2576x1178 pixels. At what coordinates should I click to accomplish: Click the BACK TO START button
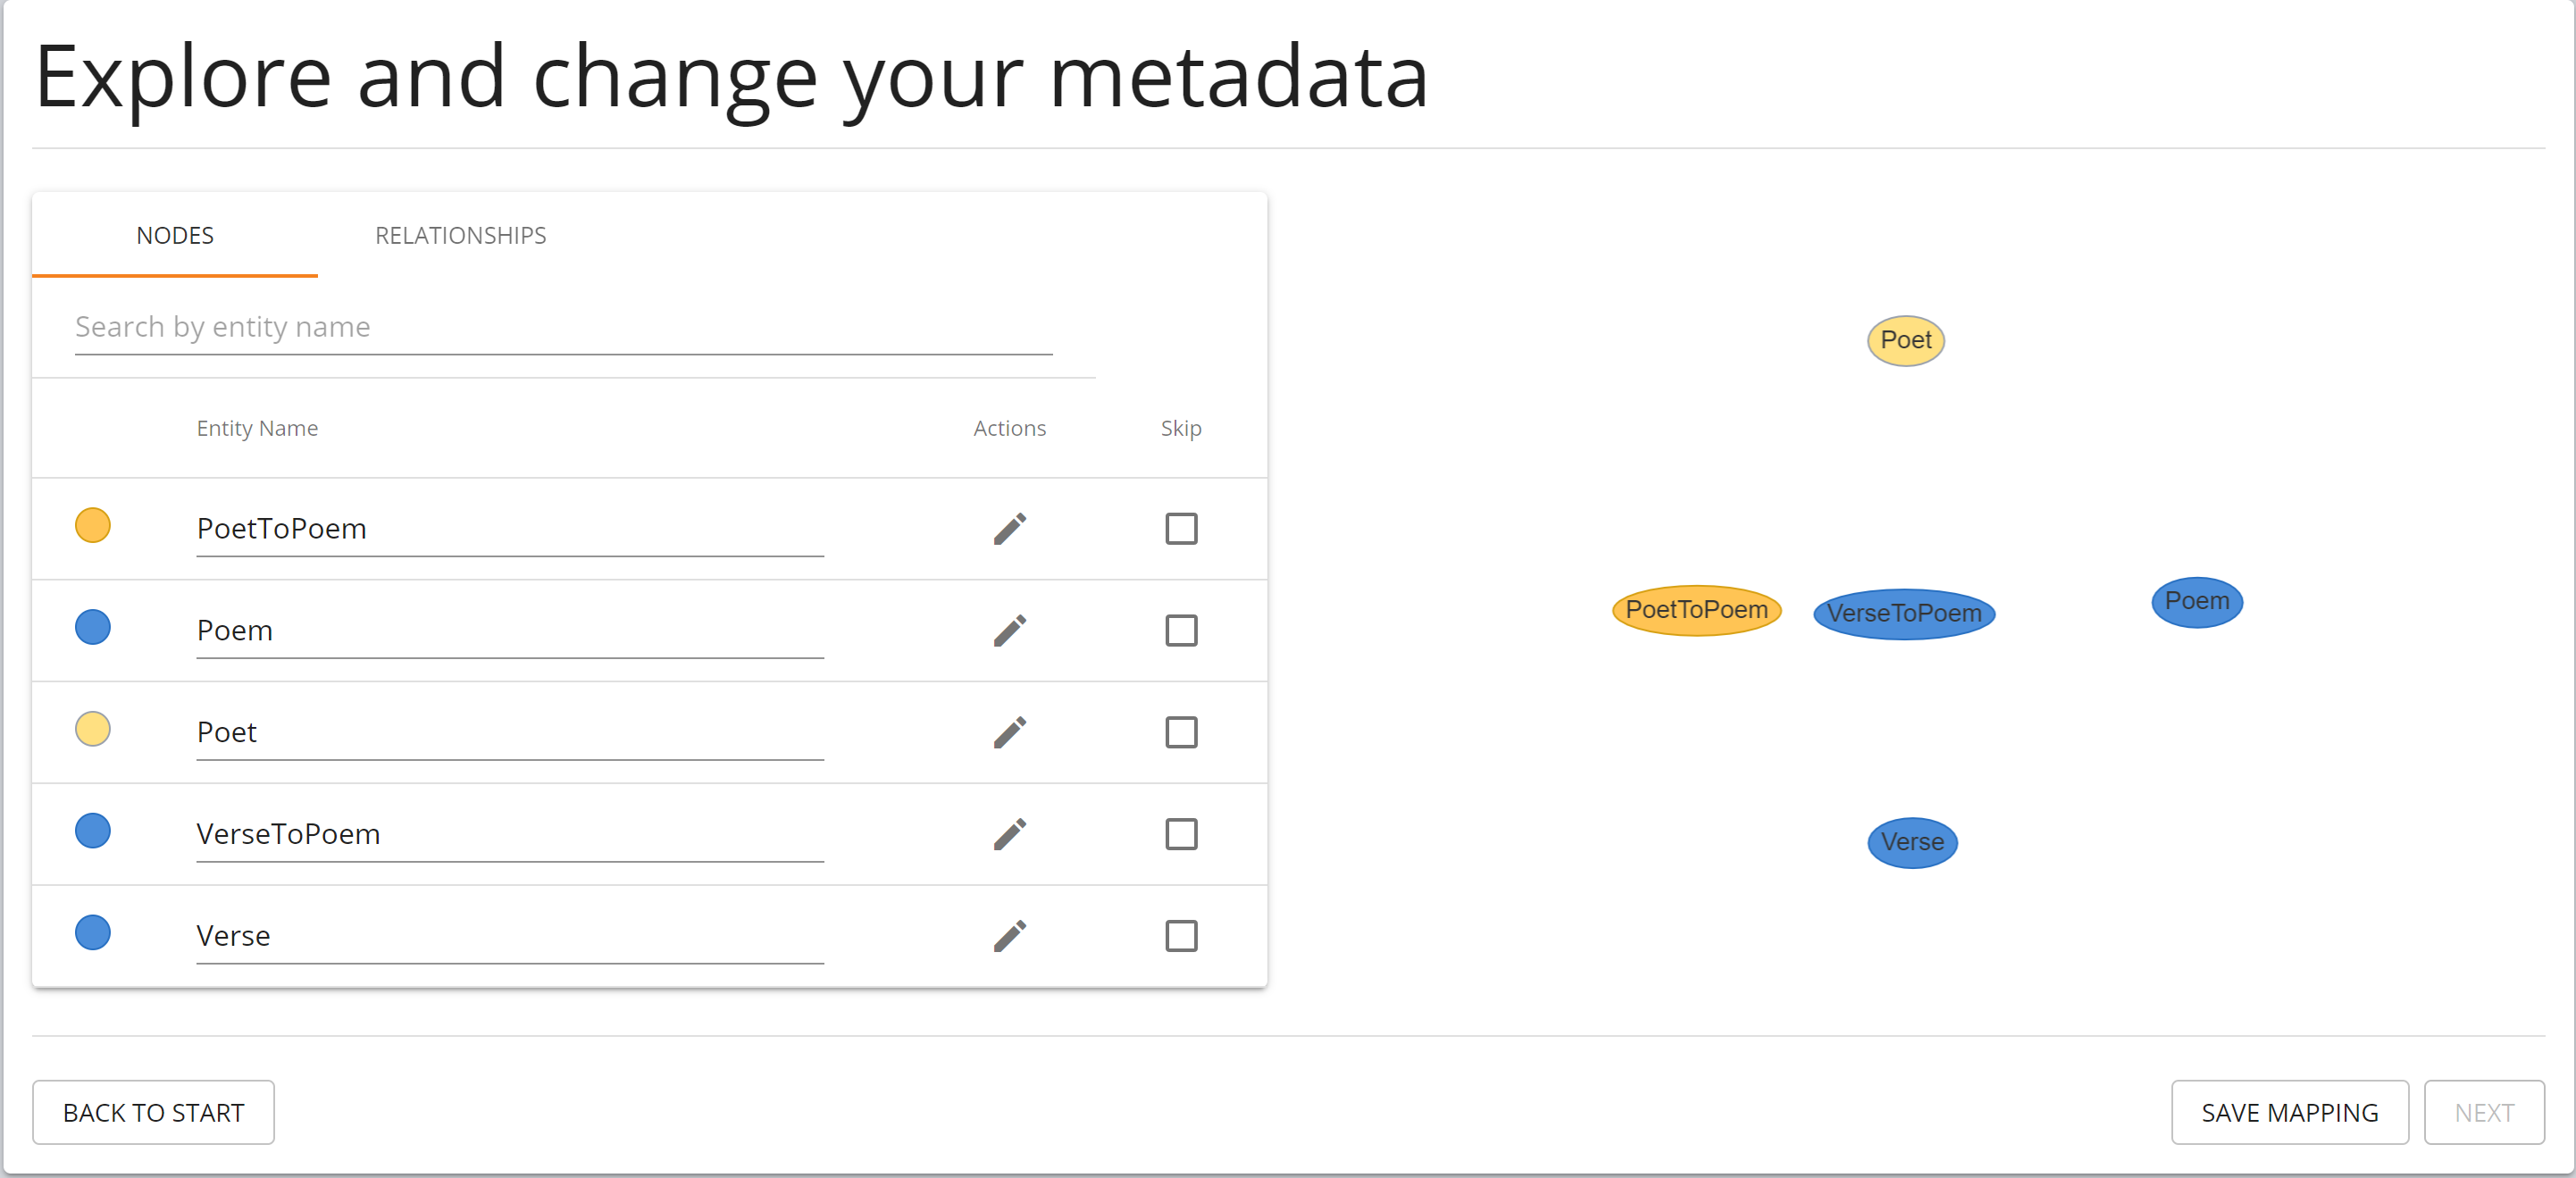(153, 1112)
